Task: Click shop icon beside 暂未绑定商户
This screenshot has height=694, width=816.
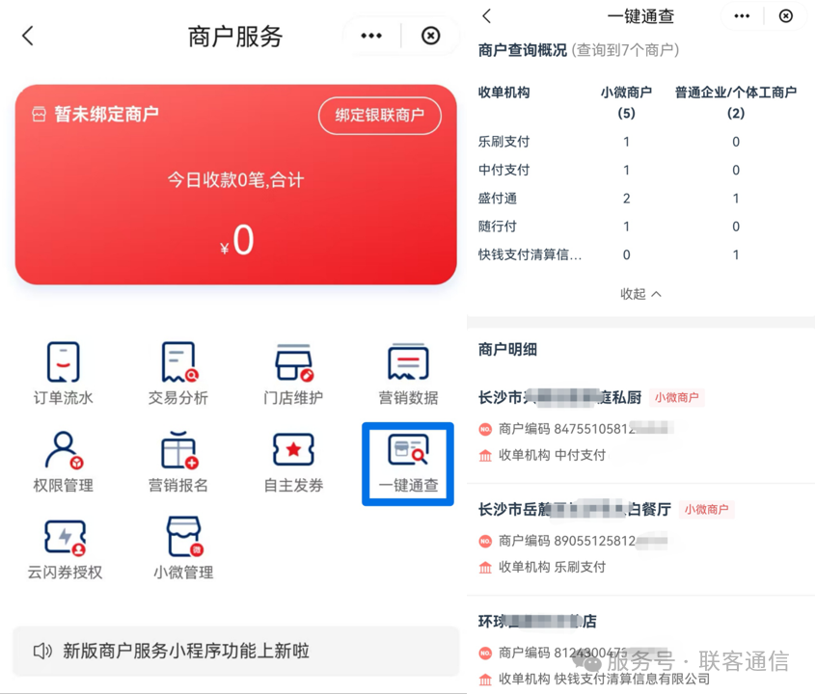Action: coord(39,114)
